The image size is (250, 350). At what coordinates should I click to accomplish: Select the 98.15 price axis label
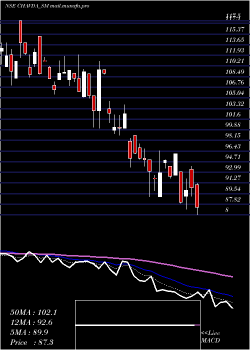[233, 135]
